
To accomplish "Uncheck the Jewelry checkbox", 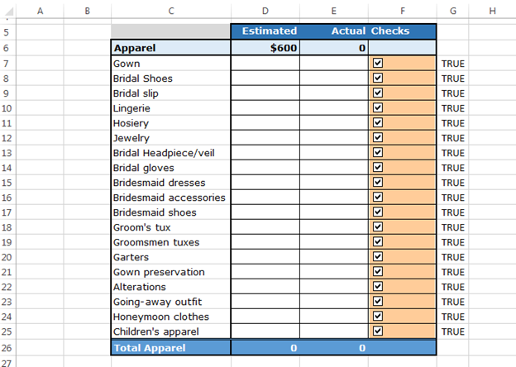I will [378, 137].
